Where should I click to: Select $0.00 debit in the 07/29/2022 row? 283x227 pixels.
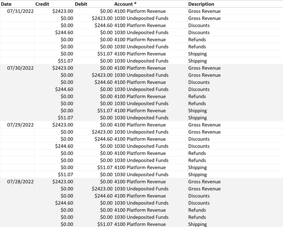(x=106, y=125)
